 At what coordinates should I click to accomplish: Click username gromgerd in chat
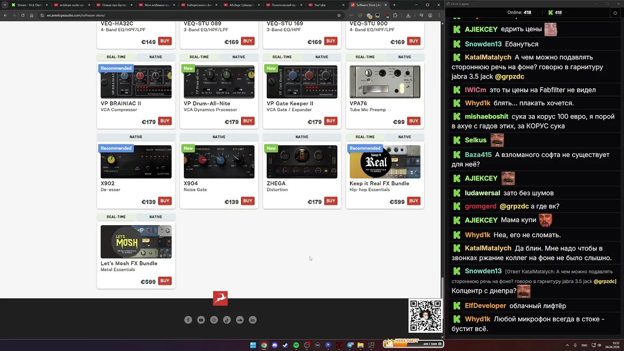click(481, 206)
